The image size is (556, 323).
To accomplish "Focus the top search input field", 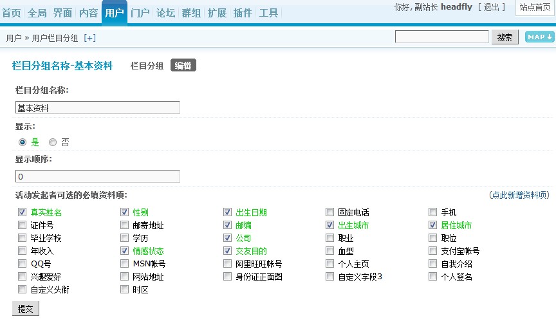I will [x=442, y=37].
